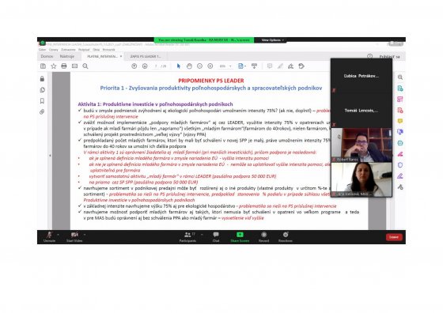Zoom in with the plus circle icon
443x313 pixels.
[210, 66]
